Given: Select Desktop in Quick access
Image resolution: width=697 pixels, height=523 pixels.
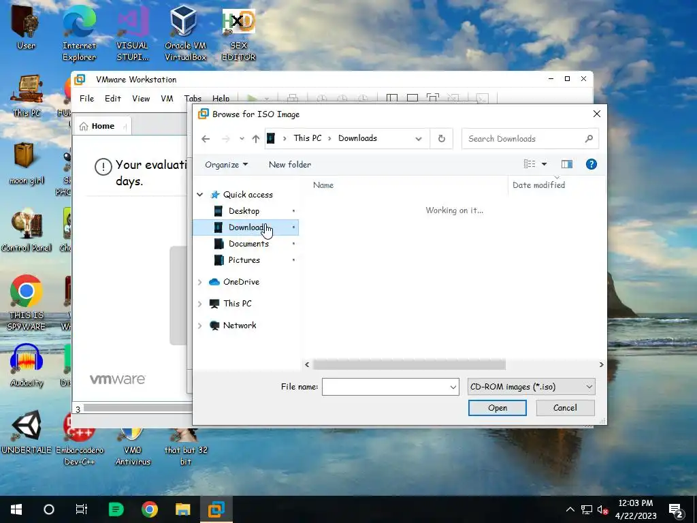Looking at the screenshot, I should [x=244, y=211].
